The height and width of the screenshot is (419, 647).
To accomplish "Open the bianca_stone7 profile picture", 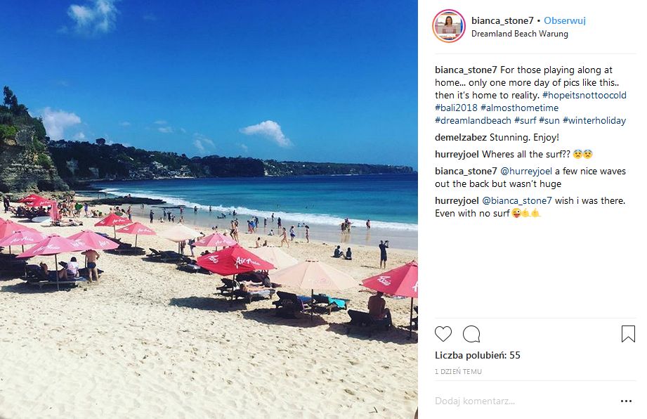I will point(448,26).
